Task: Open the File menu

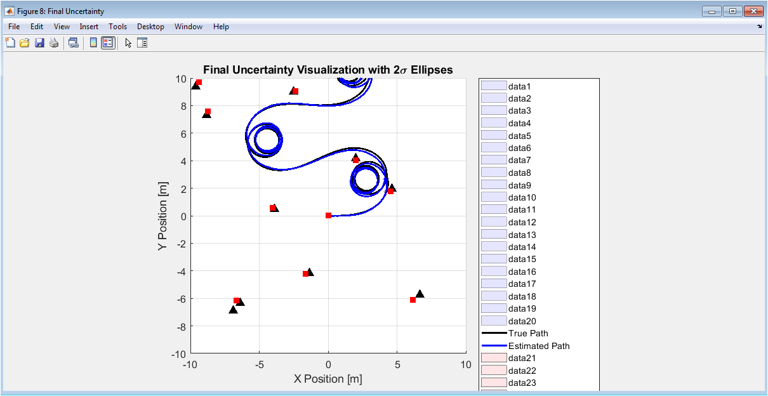Action: (15, 27)
